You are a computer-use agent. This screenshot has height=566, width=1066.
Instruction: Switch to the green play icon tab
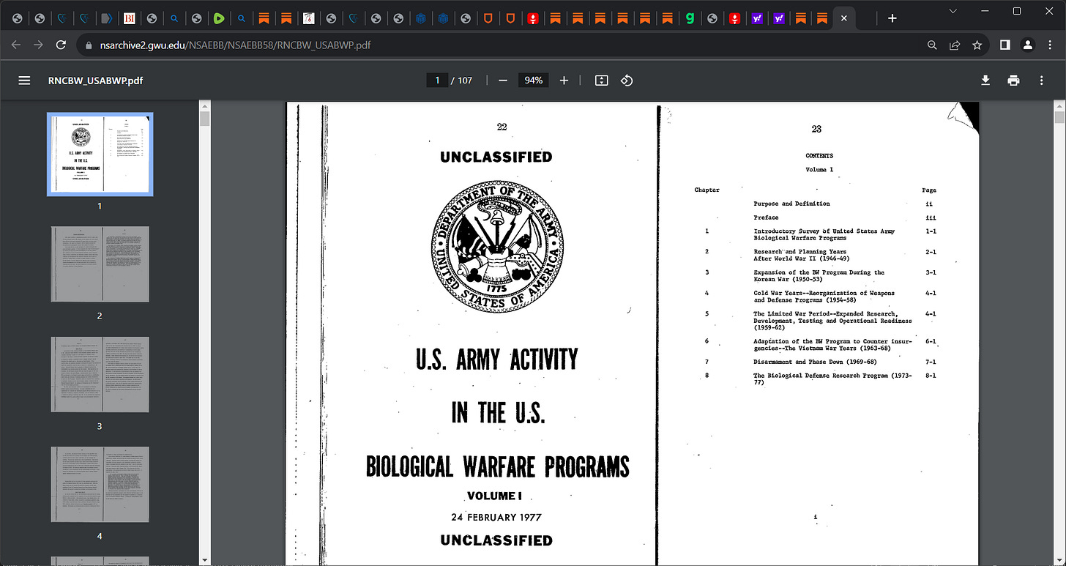[218, 18]
